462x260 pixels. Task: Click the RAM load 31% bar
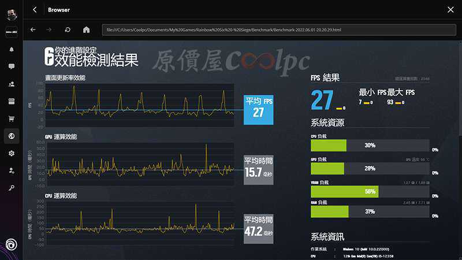370,211
